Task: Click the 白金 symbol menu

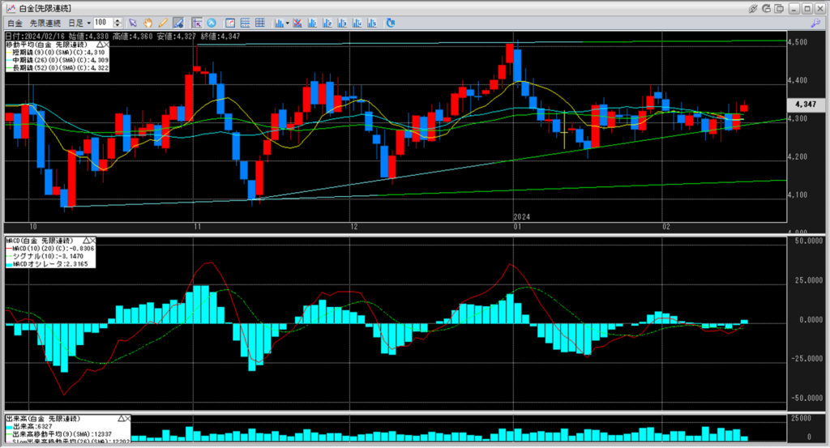Action: (x=15, y=23)
